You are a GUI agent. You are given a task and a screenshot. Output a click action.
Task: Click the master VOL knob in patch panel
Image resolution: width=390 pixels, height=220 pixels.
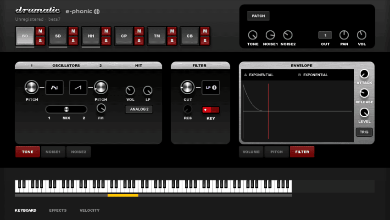coord(362,35)
